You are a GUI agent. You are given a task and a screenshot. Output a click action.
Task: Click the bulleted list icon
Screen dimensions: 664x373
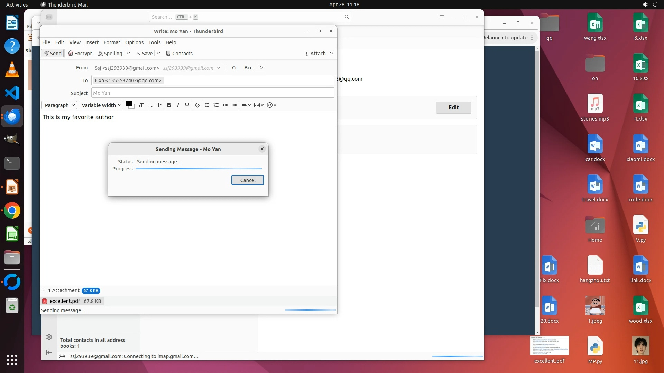(207, 105)
